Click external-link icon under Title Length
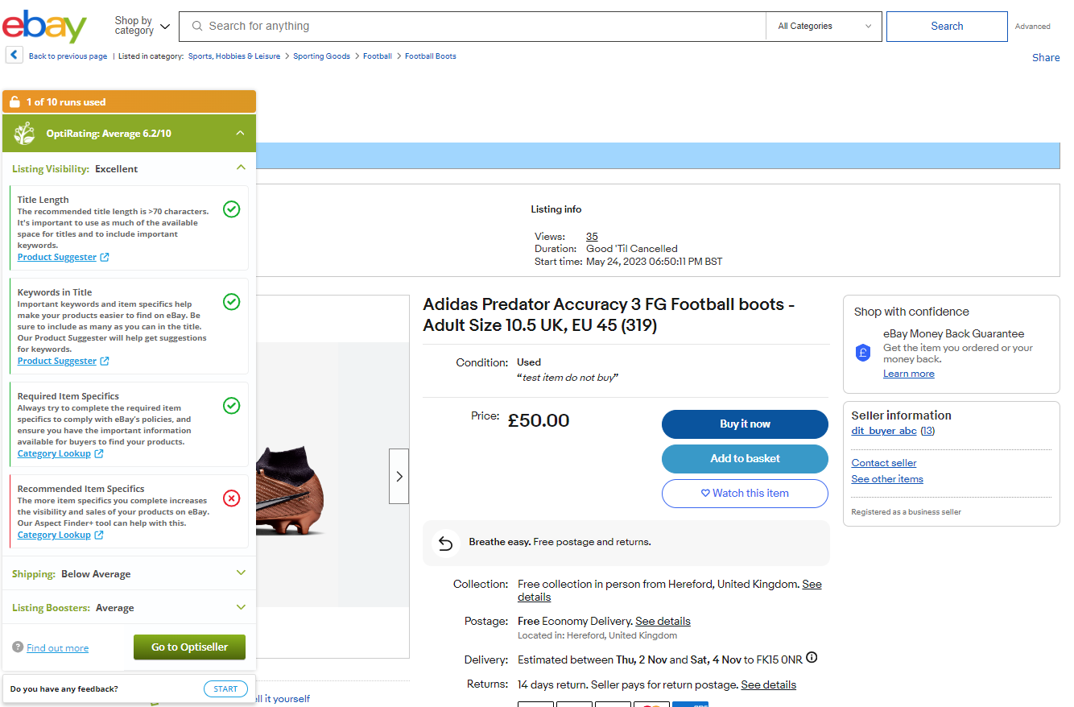This screenshot has height=707, width=1074. click(105, 258)
